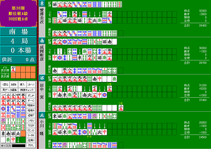The width and height of the screenshot is (211, 149).
Task: Click the 挿入 insert button
Action: click(x=22, y=84)
